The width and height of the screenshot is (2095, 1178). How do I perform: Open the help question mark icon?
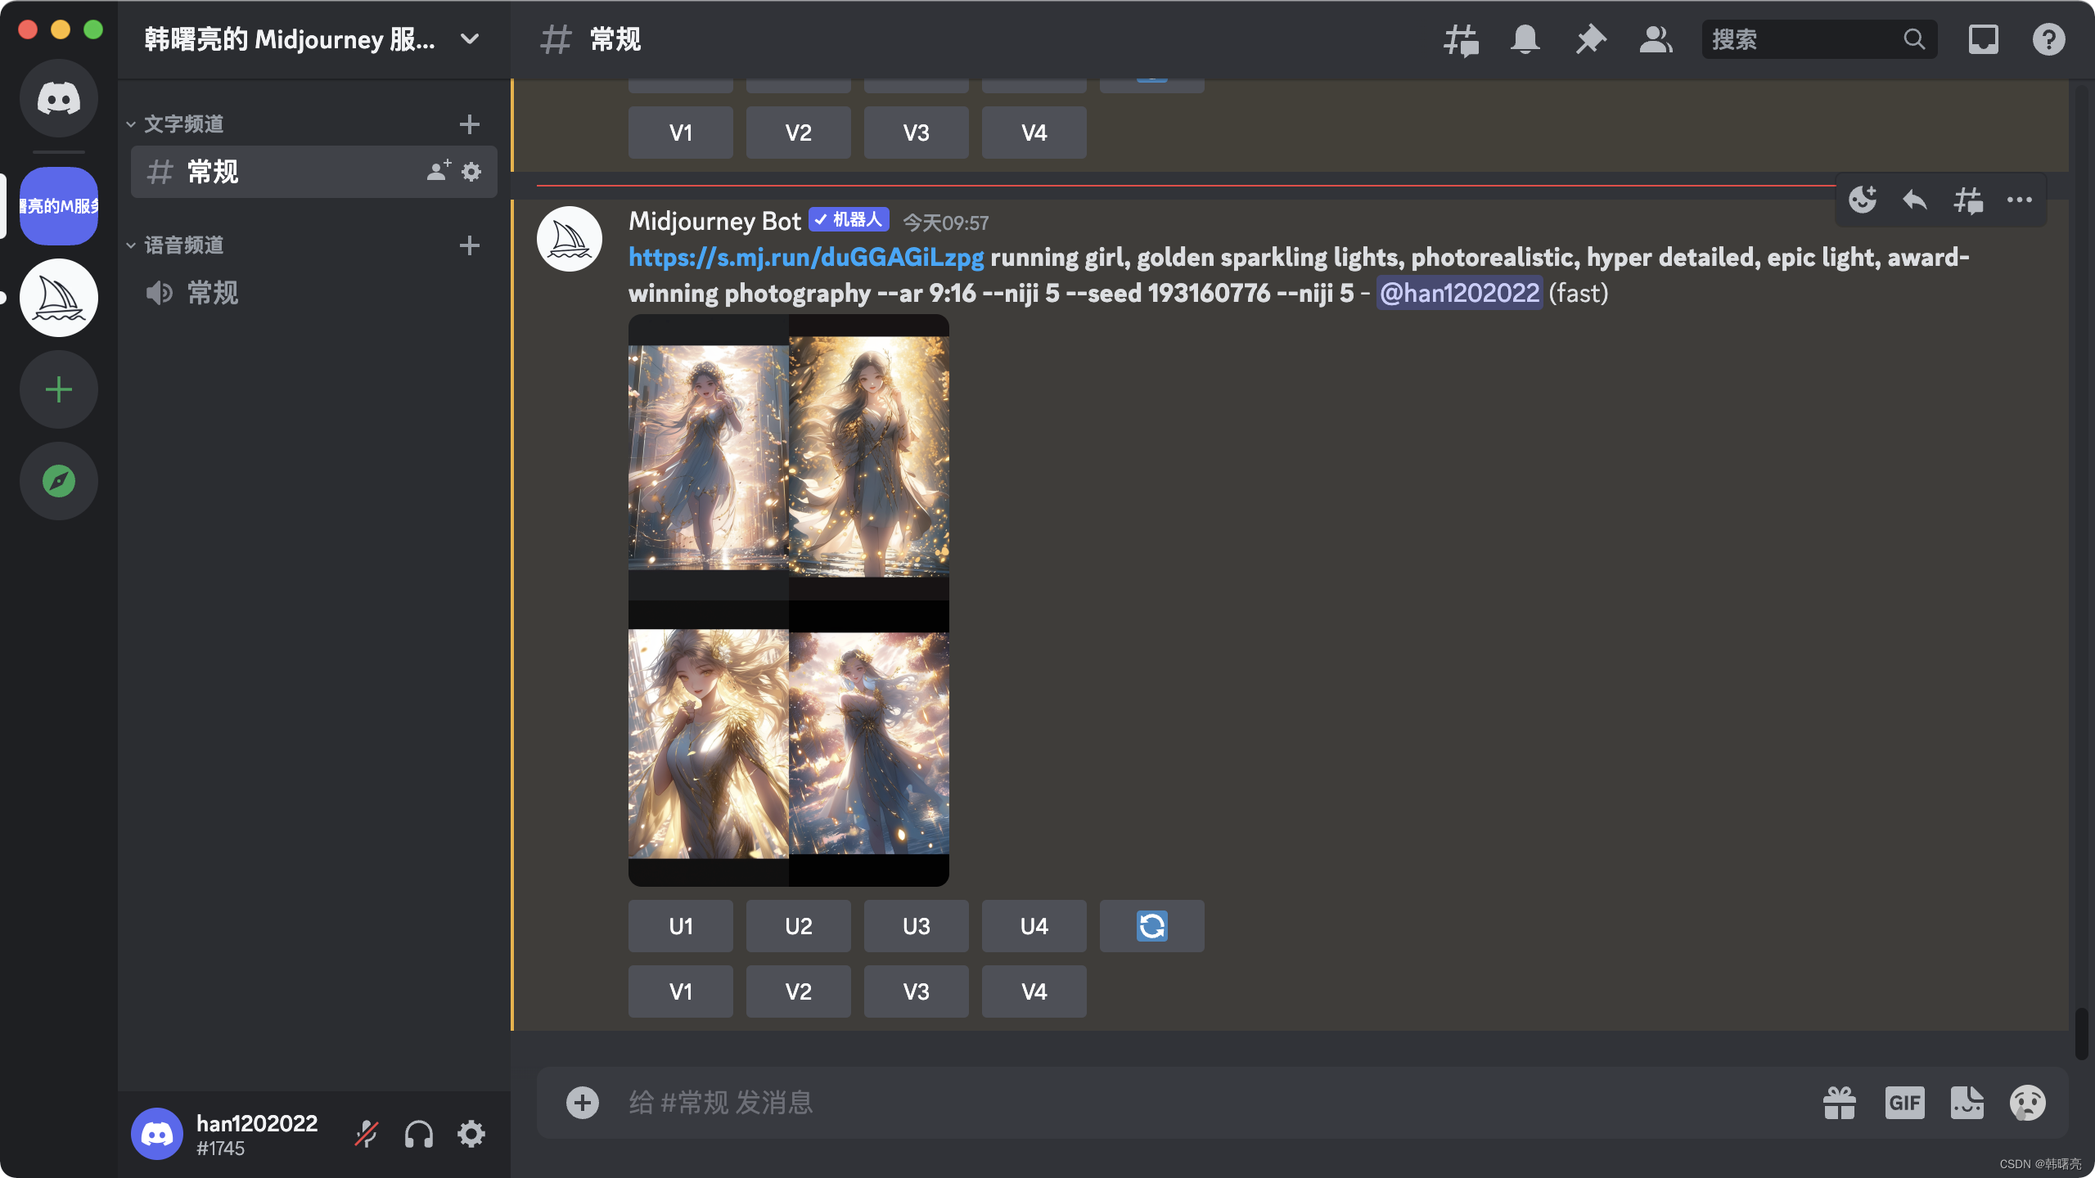click(2049, 39)
